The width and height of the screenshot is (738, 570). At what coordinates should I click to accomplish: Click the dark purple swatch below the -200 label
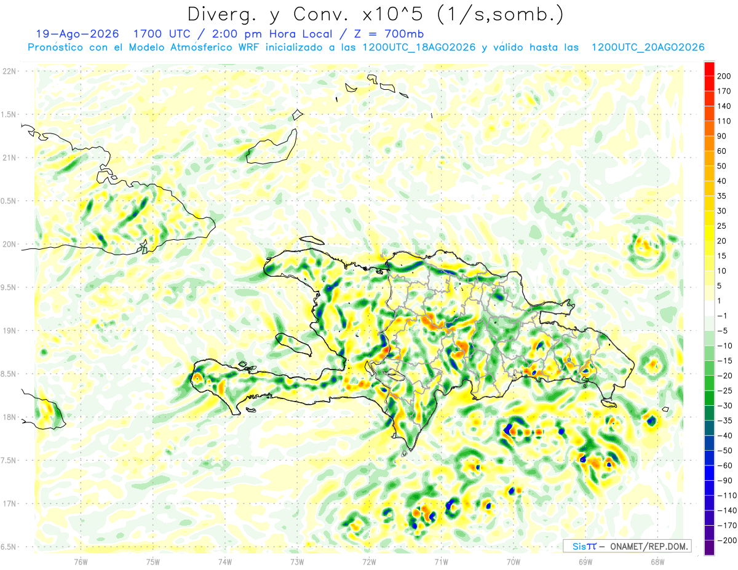[709, 548]
